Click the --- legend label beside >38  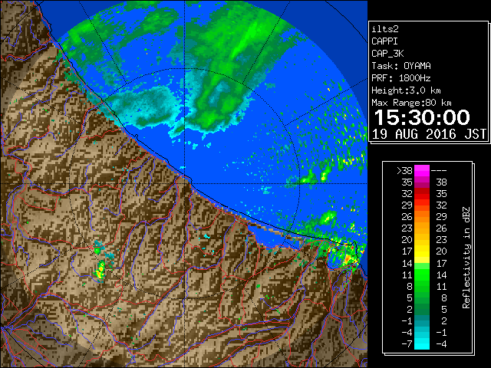tap(439, 171)
